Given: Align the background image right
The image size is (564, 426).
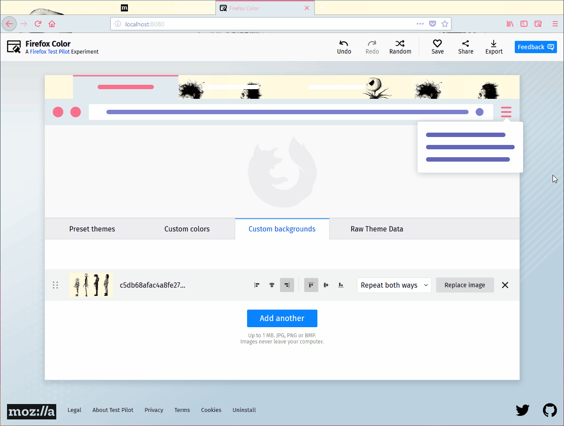Looking at the screenshot, I should click(287, 285).
